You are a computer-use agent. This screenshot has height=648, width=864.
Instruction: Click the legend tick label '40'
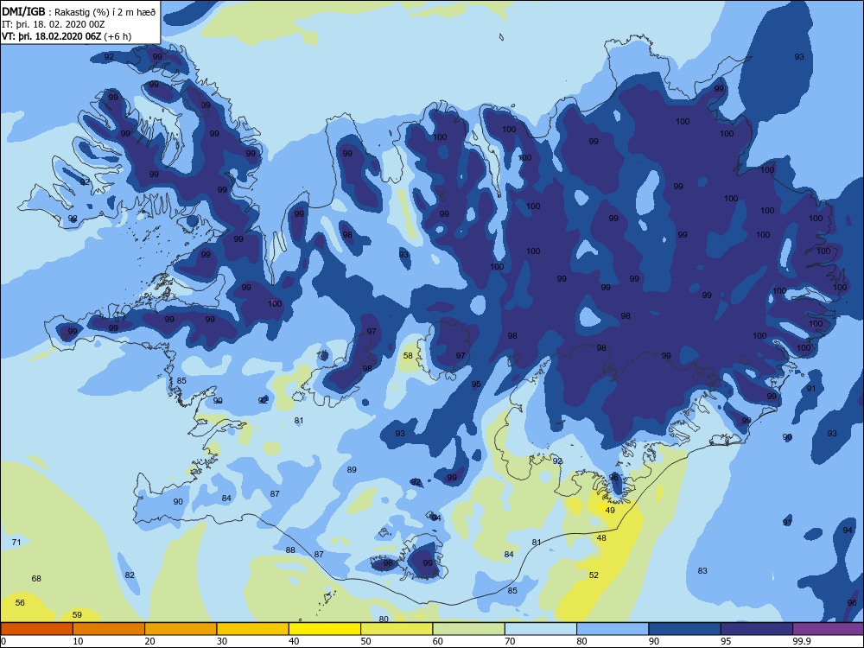coord(295,641)
